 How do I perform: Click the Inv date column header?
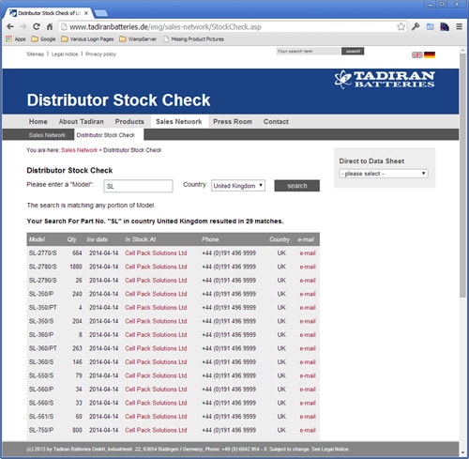98,239
